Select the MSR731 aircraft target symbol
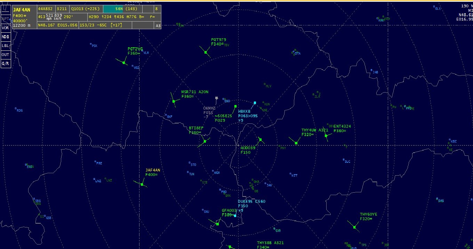 coord(174,101)
